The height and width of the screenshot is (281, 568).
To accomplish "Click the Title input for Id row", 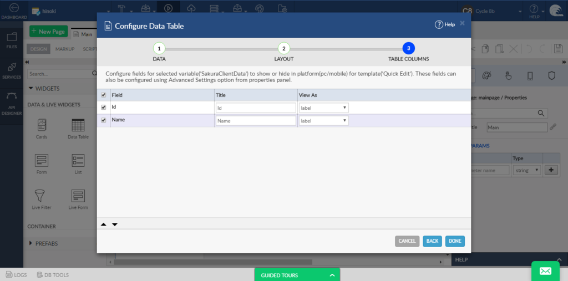I will [x=256, y=108].
